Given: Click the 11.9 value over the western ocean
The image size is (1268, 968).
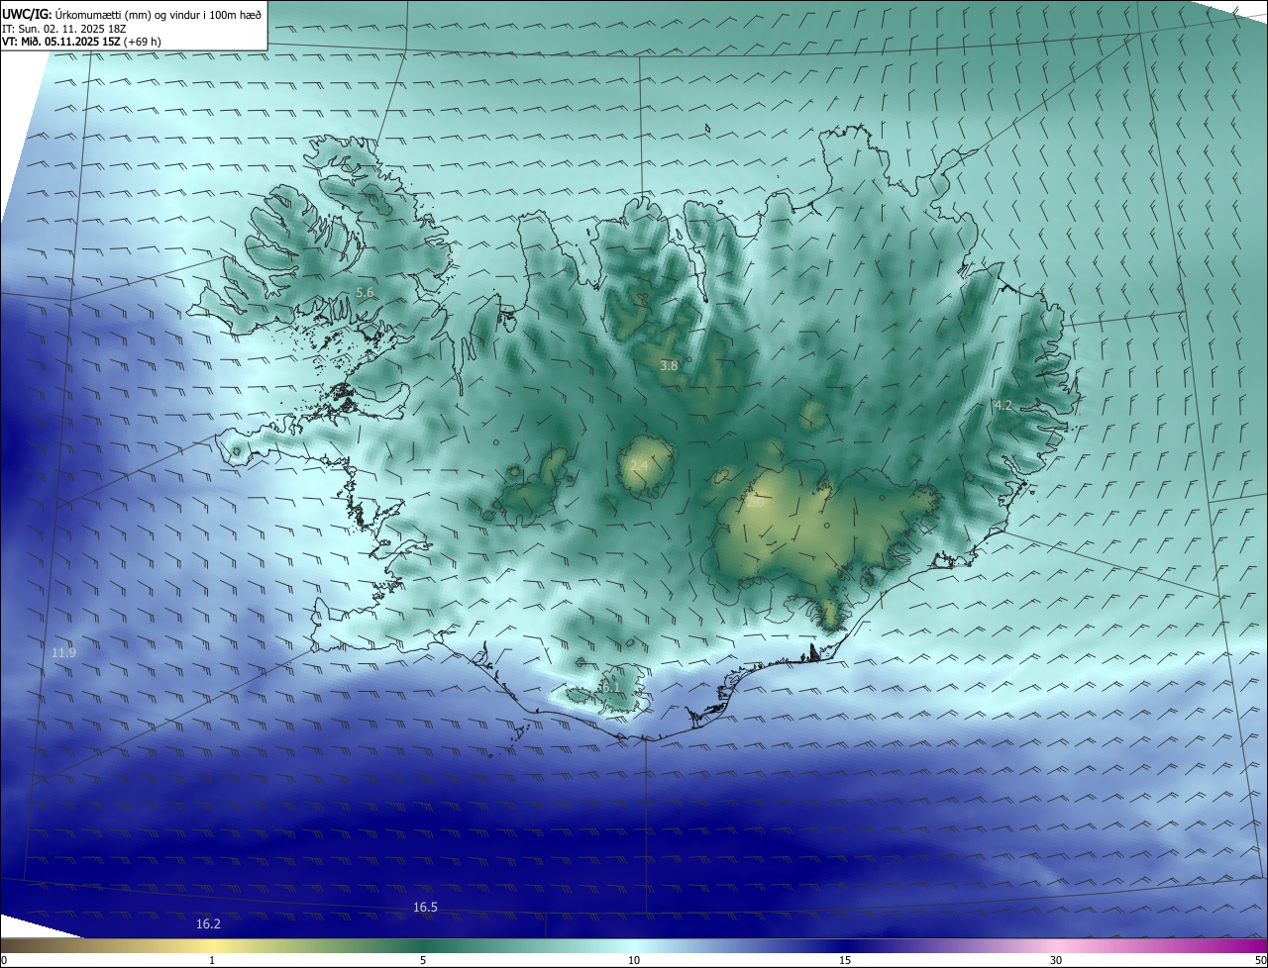Looking at the screenshot, I should tap(63, 652).
